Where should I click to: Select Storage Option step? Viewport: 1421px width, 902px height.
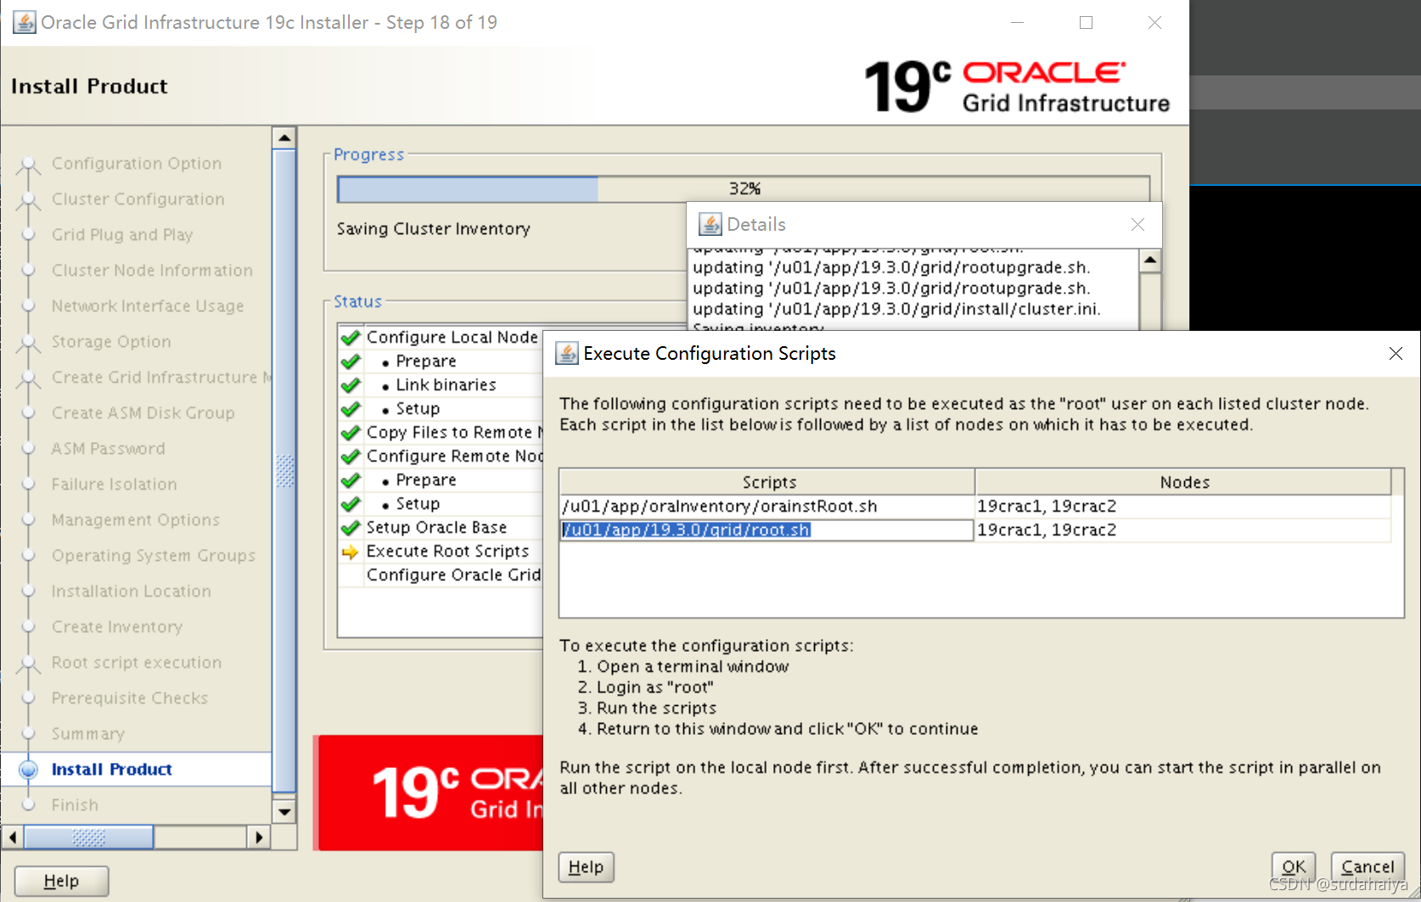tap(111, 341)
